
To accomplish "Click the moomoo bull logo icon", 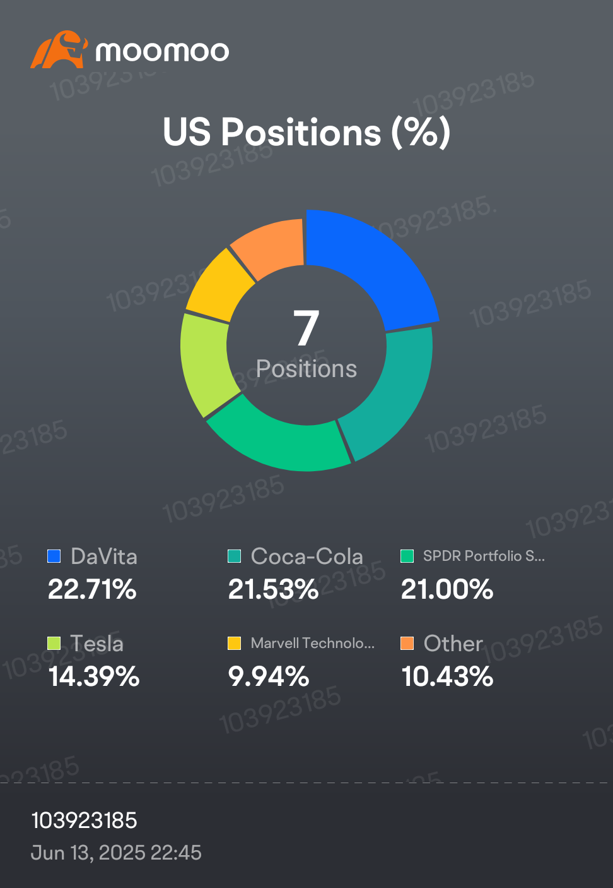I will tap(58, 50).
